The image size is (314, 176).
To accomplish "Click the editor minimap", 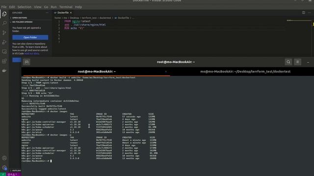I will [299, 21].
